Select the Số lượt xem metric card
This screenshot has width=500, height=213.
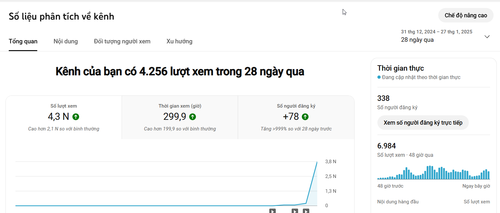(x=64, y=117)
